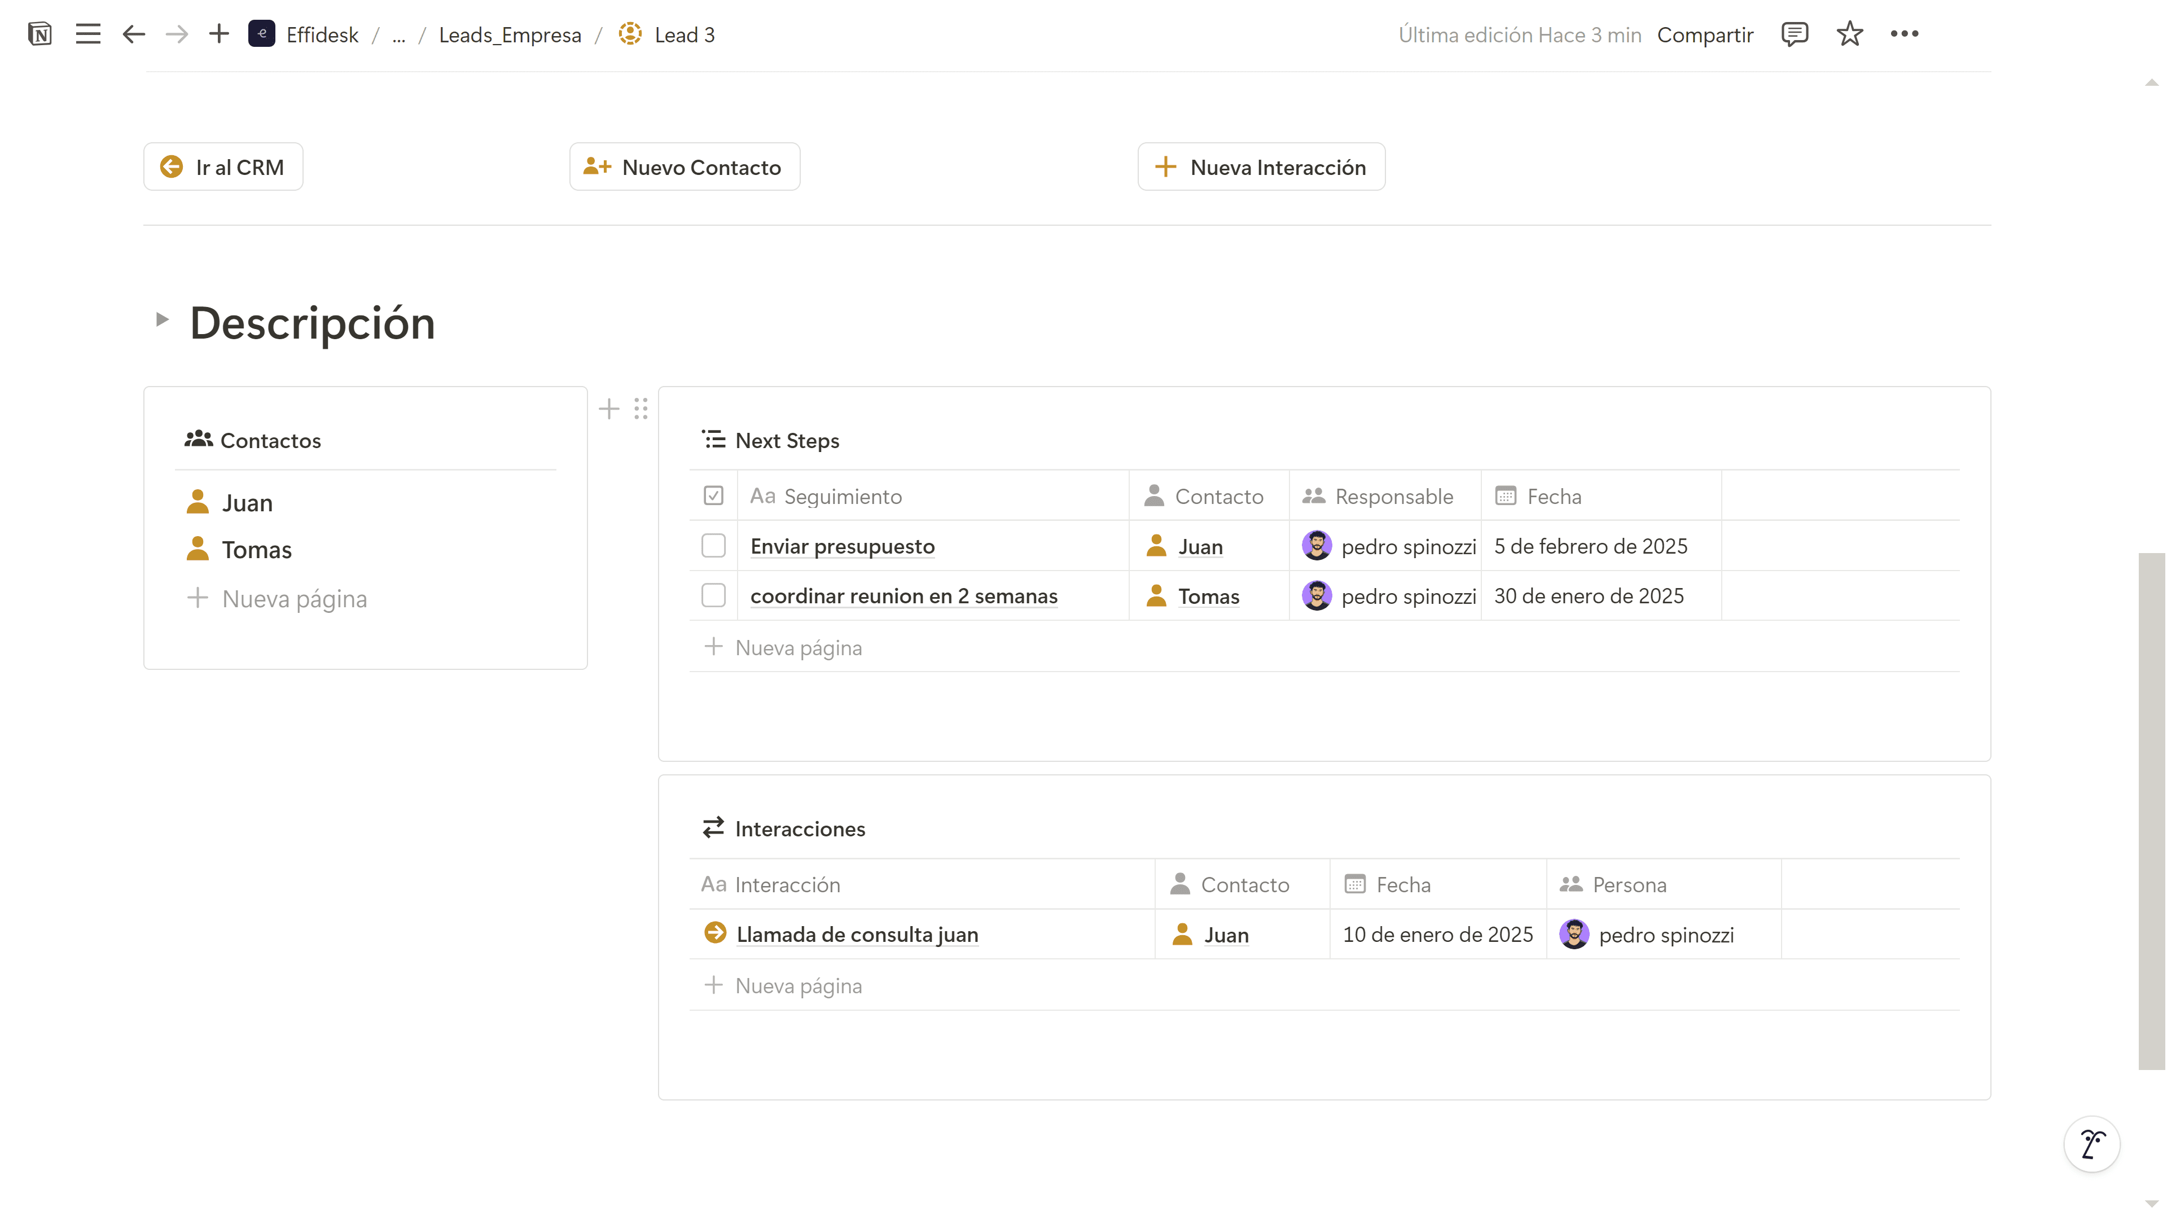This screenshot has width=2167, height=1219.
Task: Click the block drag handle dots
Action: pyautogui.click(x=641, y=409)
